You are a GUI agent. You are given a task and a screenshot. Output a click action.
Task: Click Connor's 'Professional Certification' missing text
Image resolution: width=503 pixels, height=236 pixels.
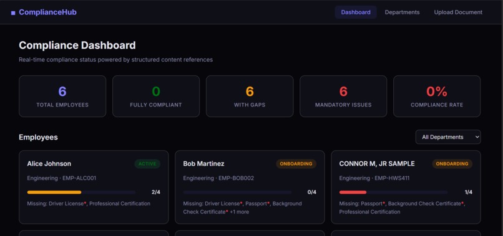point(370,212)
